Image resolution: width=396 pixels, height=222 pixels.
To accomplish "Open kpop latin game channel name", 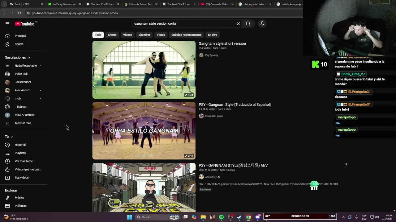I will click(x=214, y=116).
